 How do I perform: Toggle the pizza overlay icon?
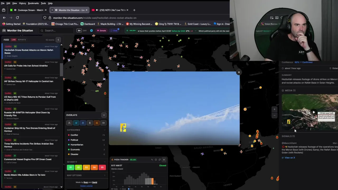[97, 123]
